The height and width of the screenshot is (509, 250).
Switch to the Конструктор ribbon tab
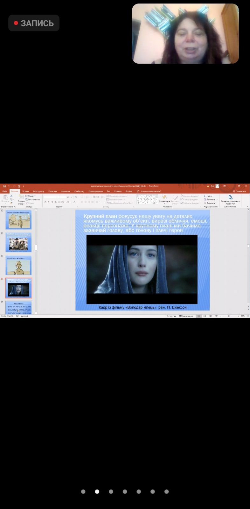[x=38, y=191]
